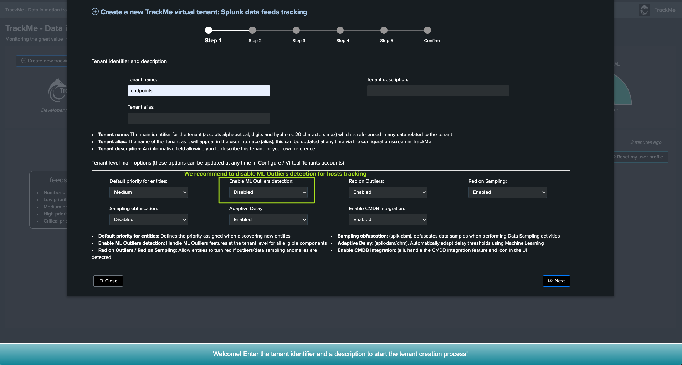Click the Close button

tap(108, 281)
